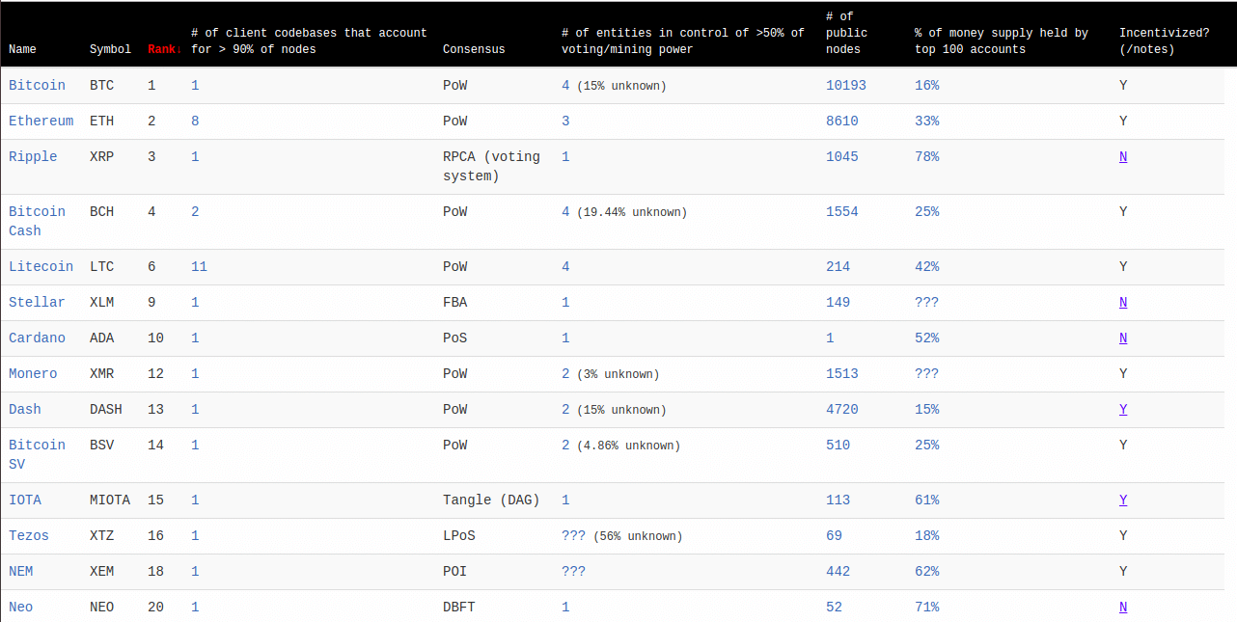Open Bitcoin's public nodes count 10193
Screen dimensions: 1237x622
click(x=846, y=85)
